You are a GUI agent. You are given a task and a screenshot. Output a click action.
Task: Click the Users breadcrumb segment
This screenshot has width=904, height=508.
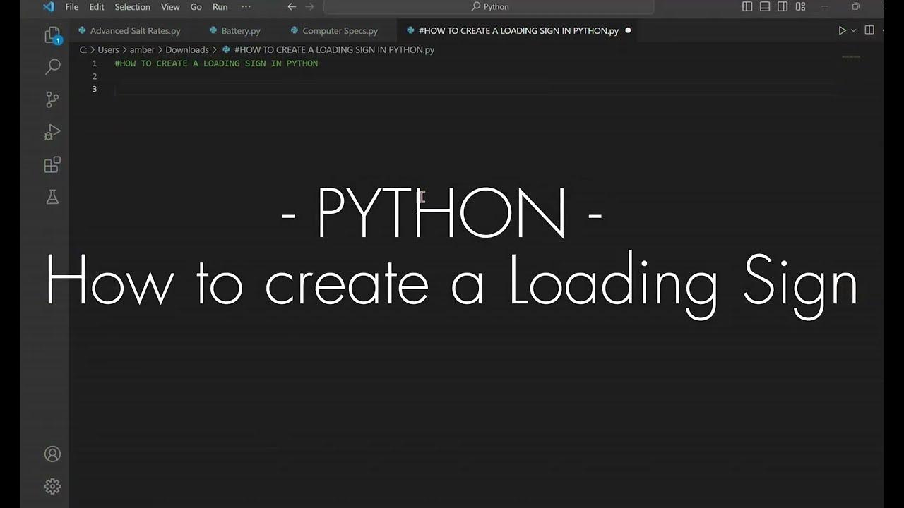pos(108,50)
